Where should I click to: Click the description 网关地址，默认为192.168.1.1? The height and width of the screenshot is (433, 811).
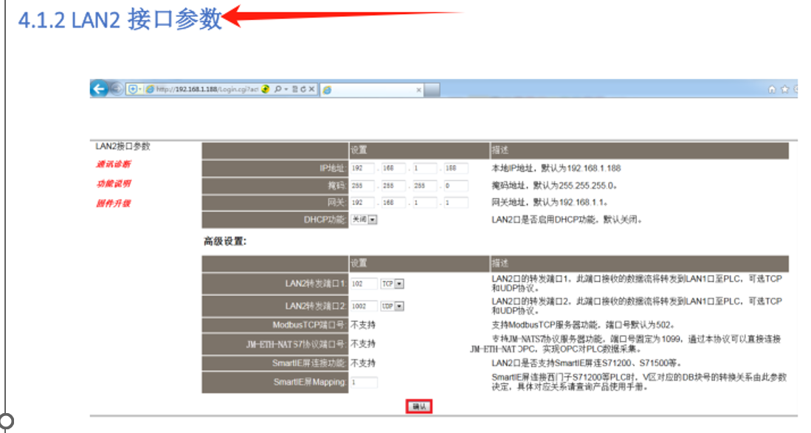coord(549,203)
